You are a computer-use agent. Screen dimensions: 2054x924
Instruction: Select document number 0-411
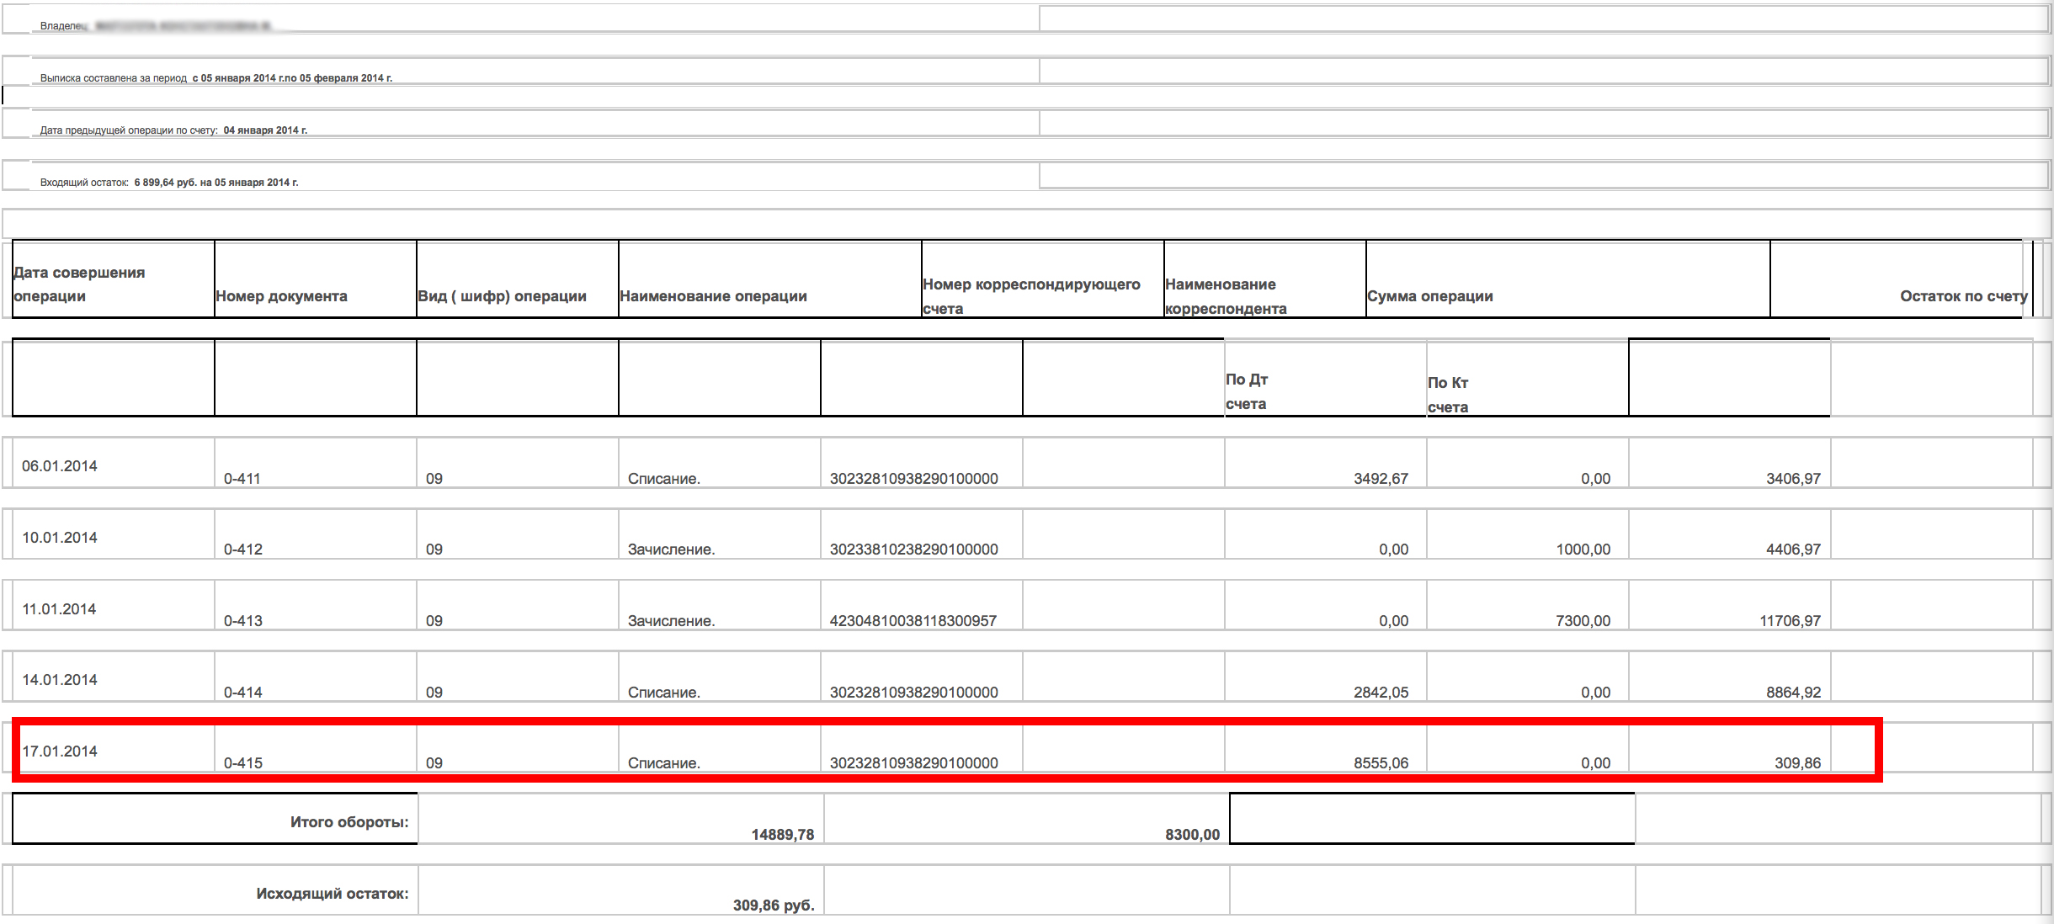[x=242, y=479]
